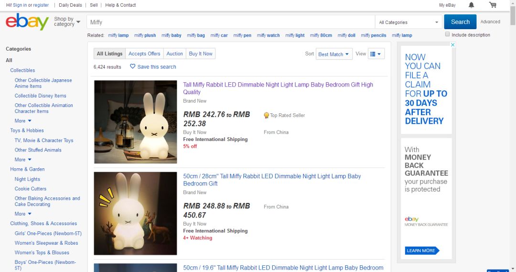516x272 pixels.
Task: Open the second Miffy lamp thumbnail with deer
Action: point(135,213)
